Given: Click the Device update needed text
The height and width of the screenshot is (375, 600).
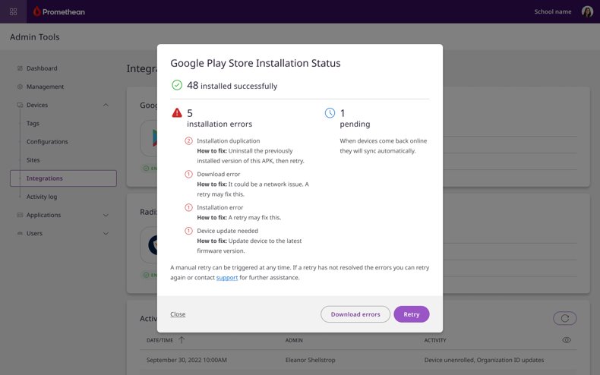Looking at the screenshot, I should tap(228, 231).
